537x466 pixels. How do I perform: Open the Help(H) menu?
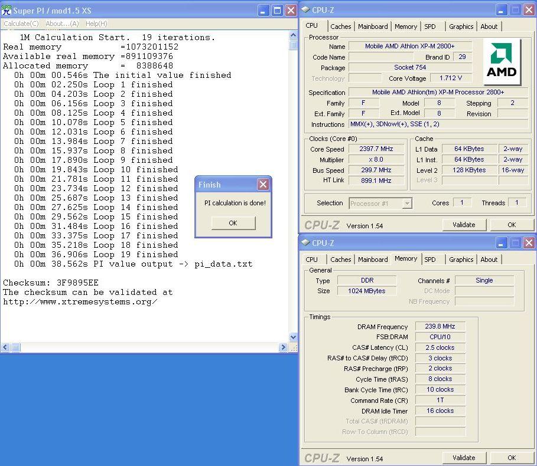pyautogui.click(x=96, y=24)
